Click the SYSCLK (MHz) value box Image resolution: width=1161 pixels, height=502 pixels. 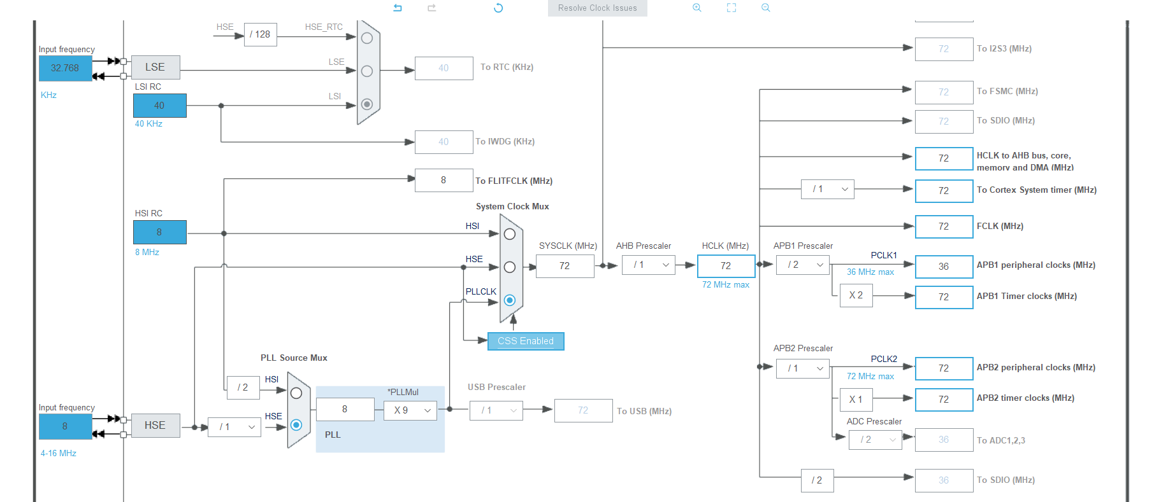[565, 266]
